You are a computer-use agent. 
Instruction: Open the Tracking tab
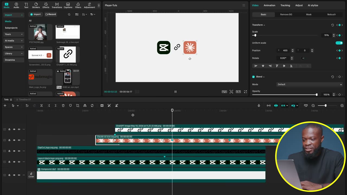[285, 5]
